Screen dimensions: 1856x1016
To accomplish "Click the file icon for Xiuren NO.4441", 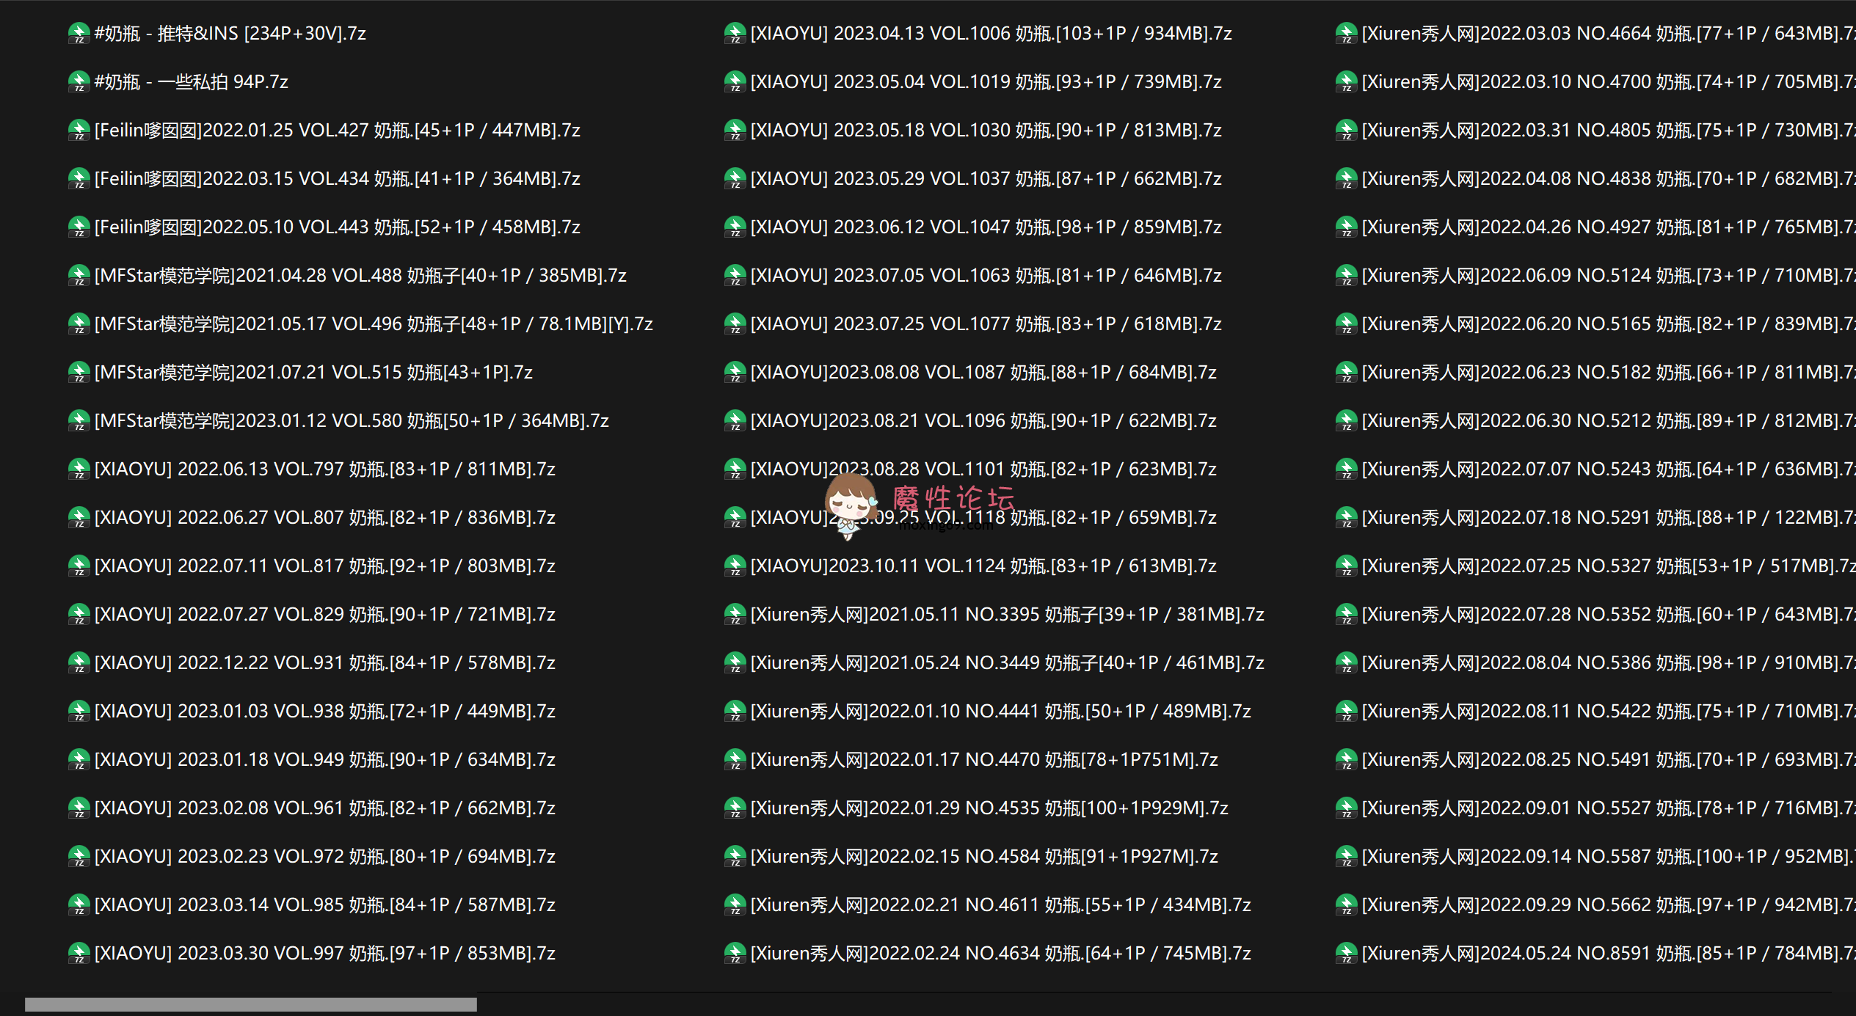I will [735, 712].
